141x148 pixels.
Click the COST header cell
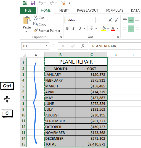pos(92,69)
